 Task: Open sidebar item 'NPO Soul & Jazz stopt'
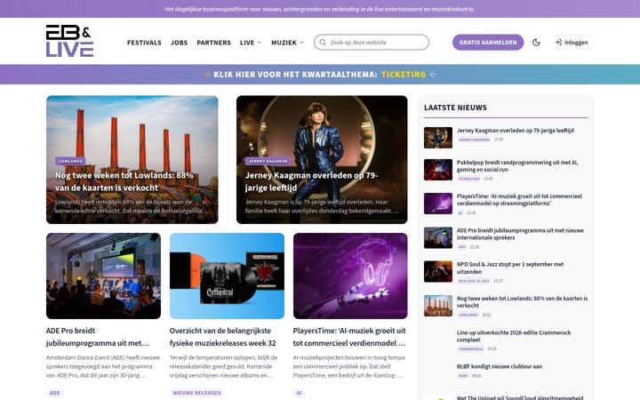tap(510, 268)
